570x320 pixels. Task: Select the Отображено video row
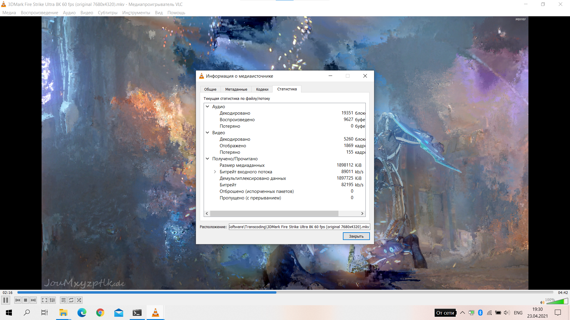(x=285, y=146)
